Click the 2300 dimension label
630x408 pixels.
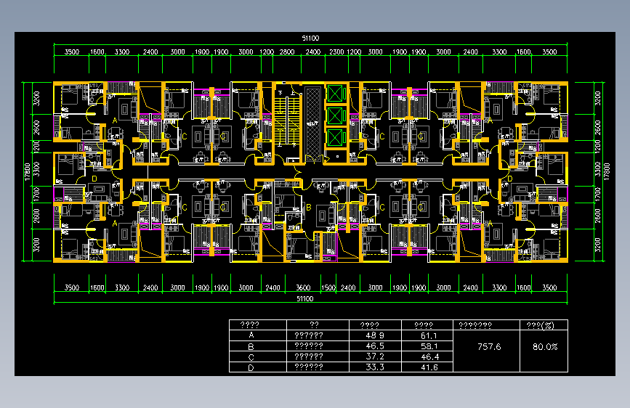336,52
